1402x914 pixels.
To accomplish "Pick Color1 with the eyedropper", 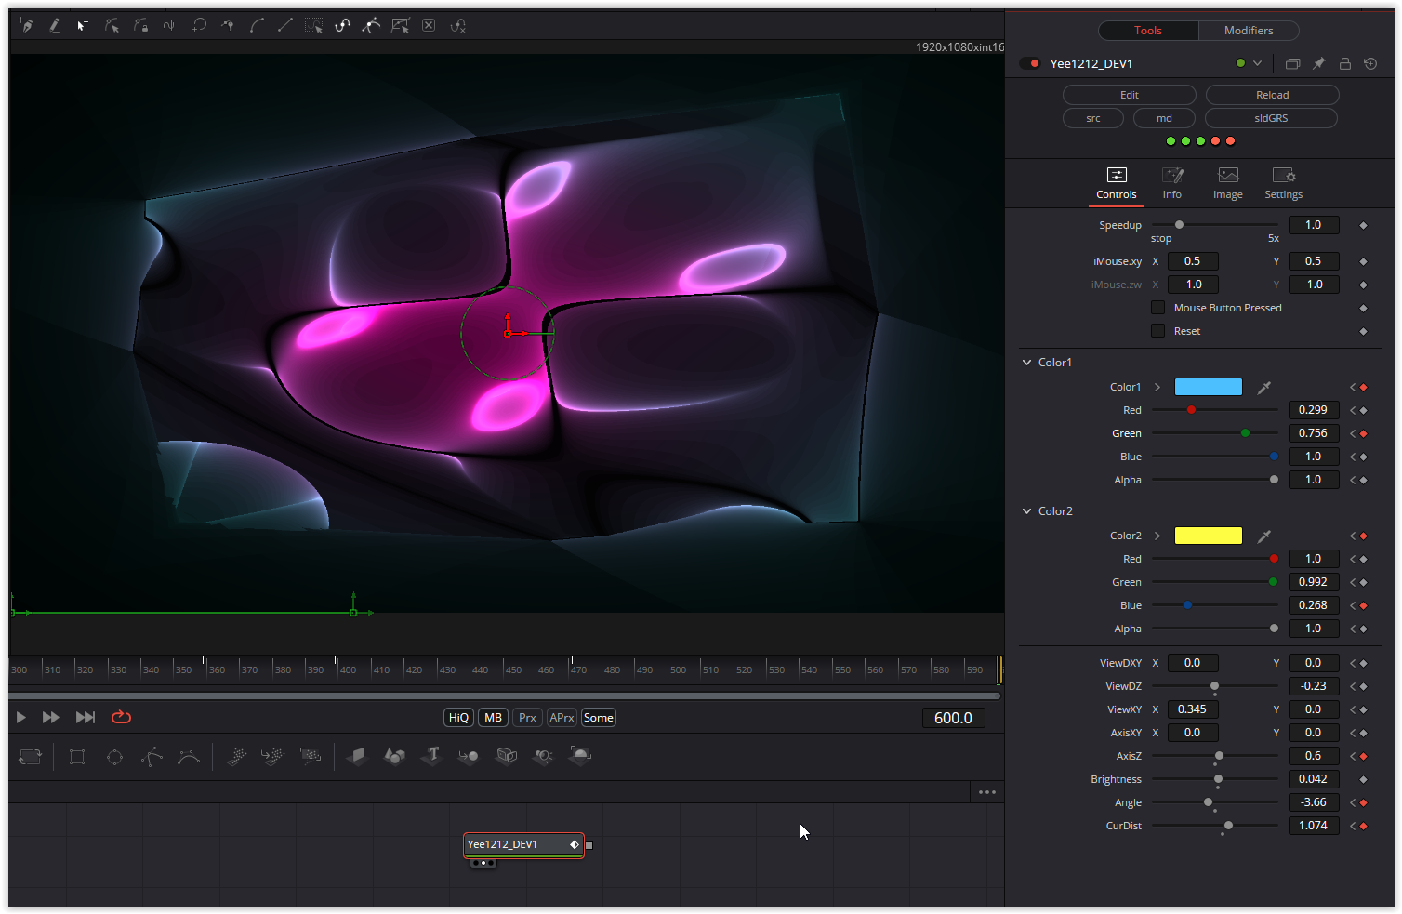I will [x=1264, y=387].
